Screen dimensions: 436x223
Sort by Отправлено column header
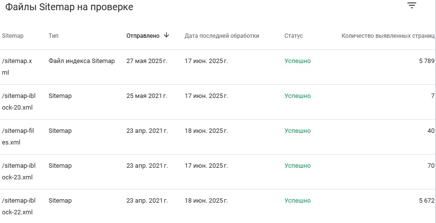pyautogui.click(x=143, y=36)
